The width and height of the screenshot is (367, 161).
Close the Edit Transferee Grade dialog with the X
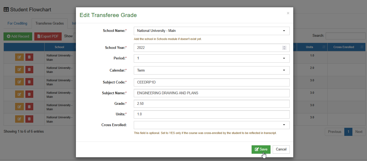click(288, 13)
